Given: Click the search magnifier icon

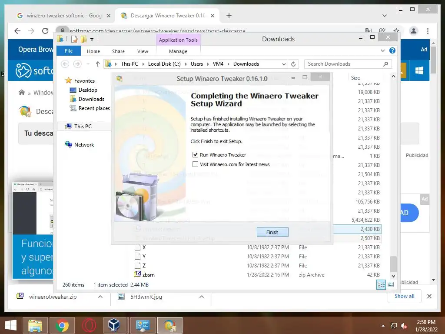Looking at the screenshot, I should click(386, 64).
